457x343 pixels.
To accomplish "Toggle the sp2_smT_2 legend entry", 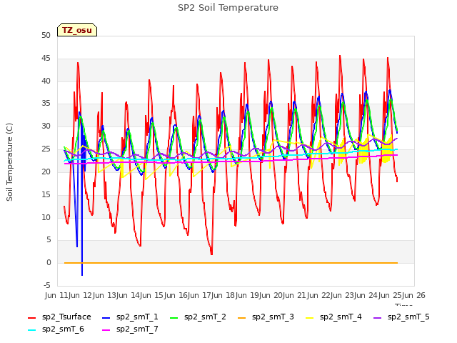I will [x=199, y=317].
